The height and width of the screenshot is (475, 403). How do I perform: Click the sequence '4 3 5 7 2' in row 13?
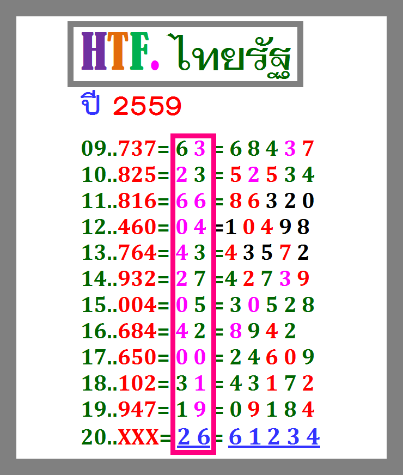(x=267, y=252)
